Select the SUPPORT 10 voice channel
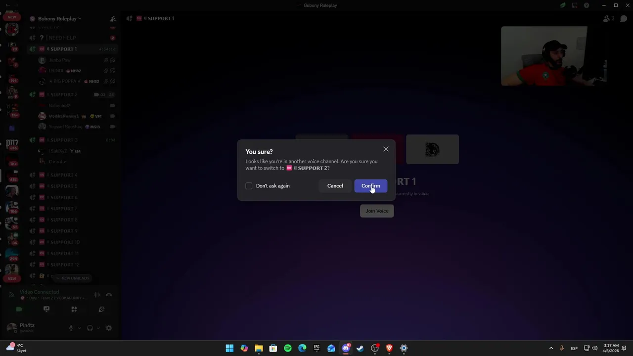 coord(72,242)
